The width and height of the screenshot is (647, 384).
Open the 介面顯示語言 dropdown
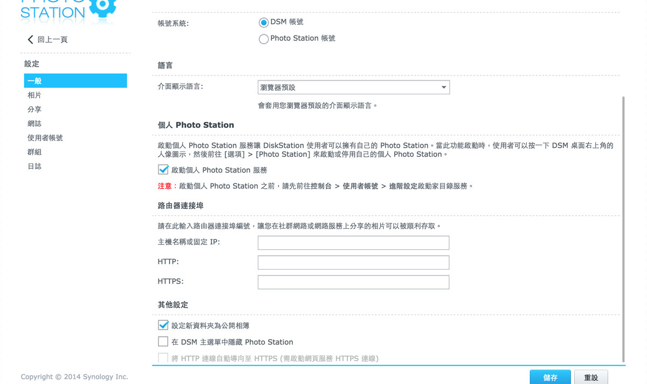pyautogui.click(x=354, y=87)
